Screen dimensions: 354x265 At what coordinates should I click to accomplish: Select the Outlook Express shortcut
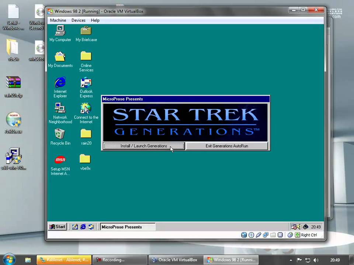pos(86,87)
